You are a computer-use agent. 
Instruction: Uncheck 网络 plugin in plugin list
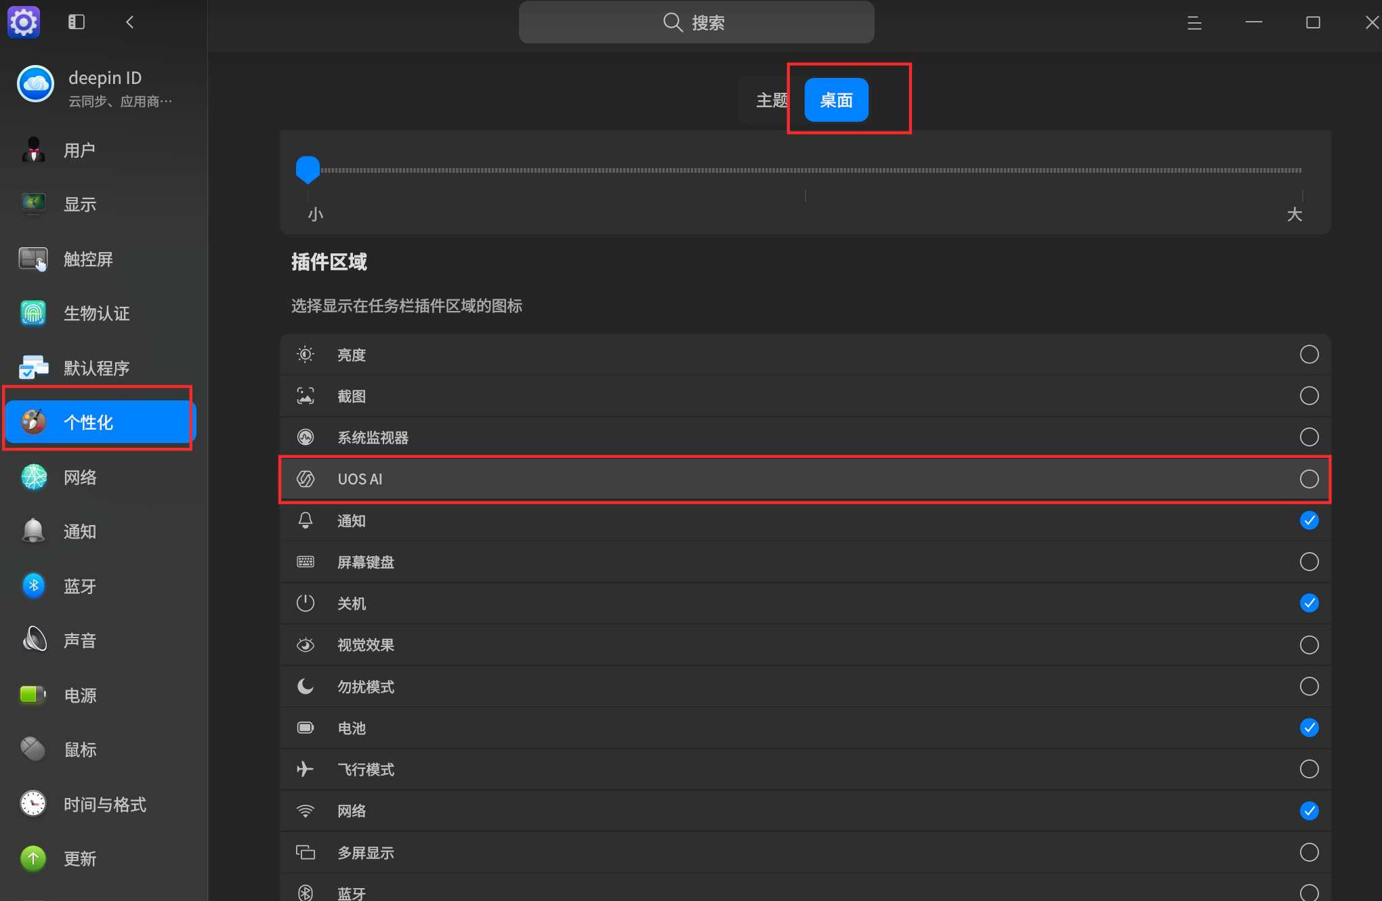[x=1309, y=810]
